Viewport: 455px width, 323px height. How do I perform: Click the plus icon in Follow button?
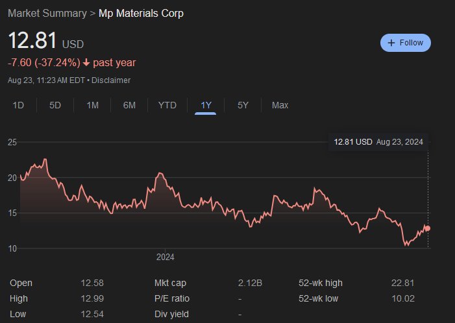(x=391, y=43)
